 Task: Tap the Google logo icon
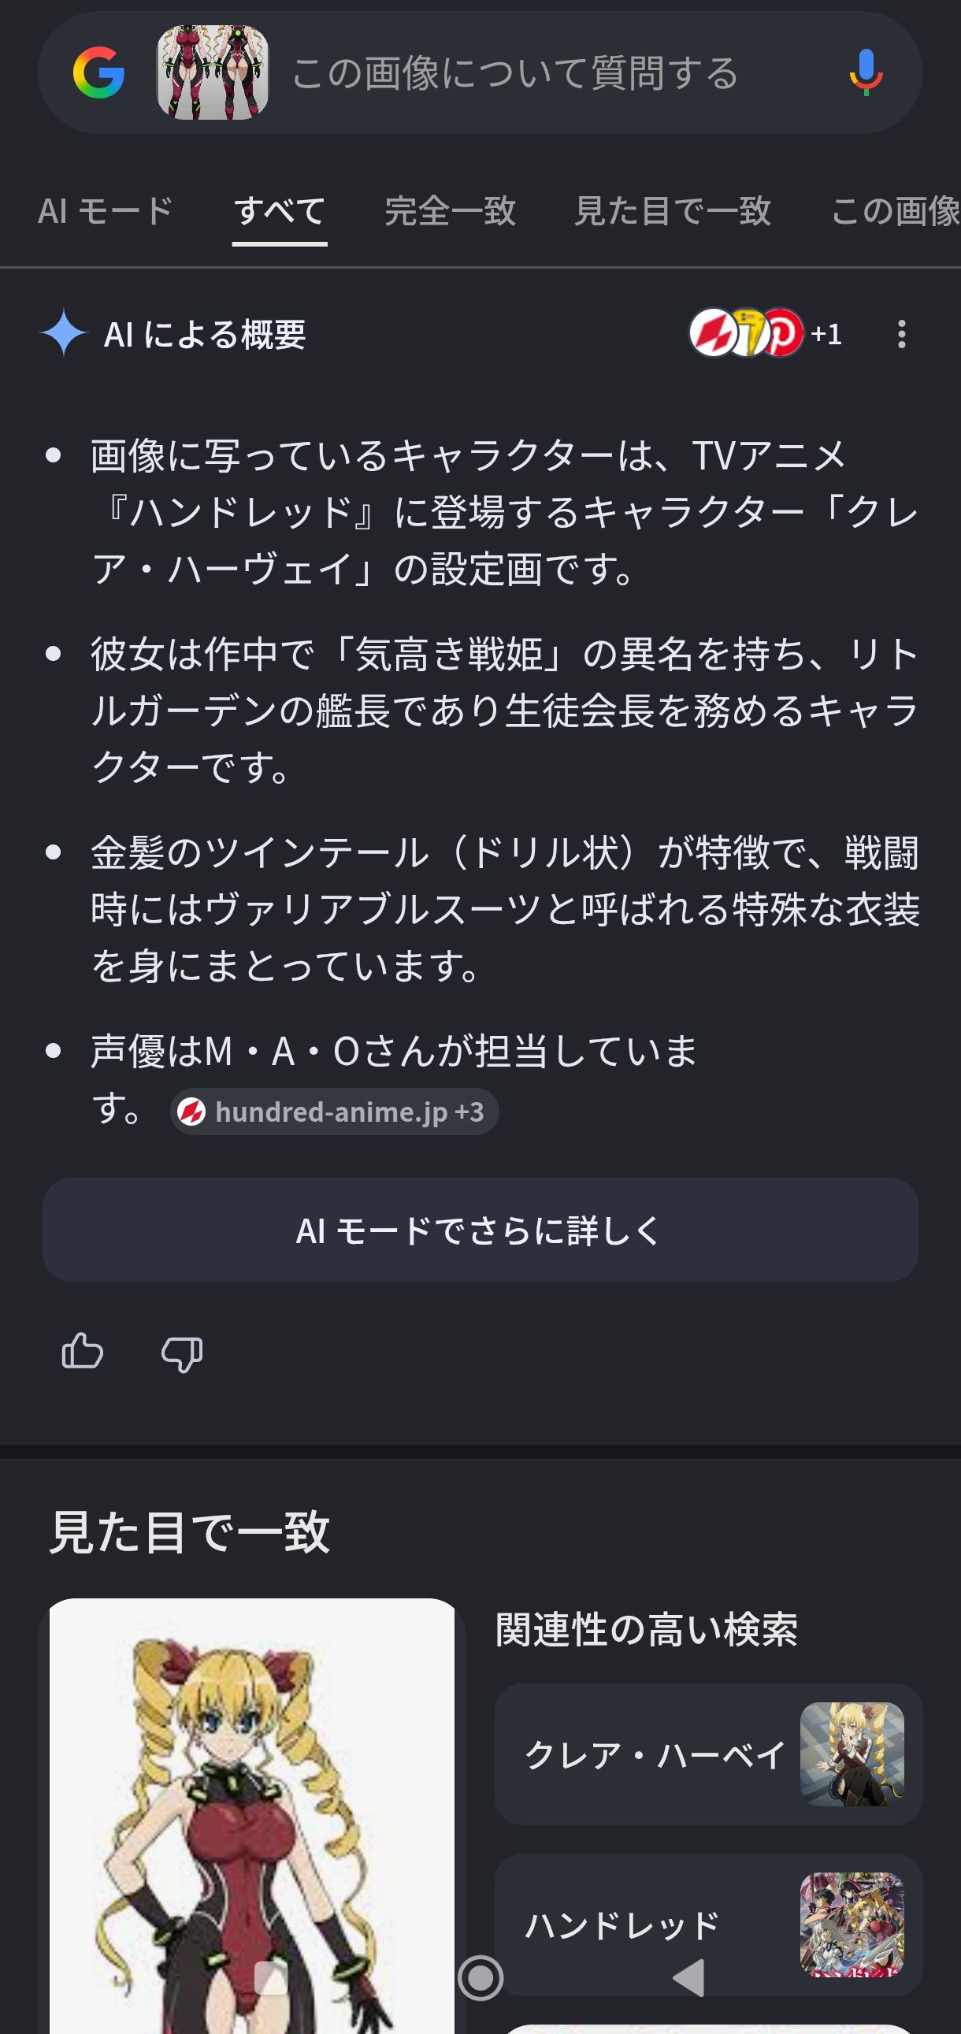point(98,72)
